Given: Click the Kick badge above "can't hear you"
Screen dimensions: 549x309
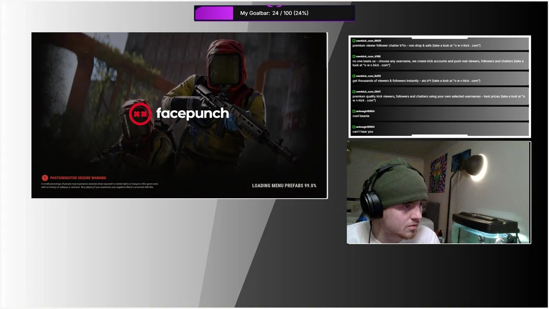Looking at the screenshot, I should tap(354, 127).
